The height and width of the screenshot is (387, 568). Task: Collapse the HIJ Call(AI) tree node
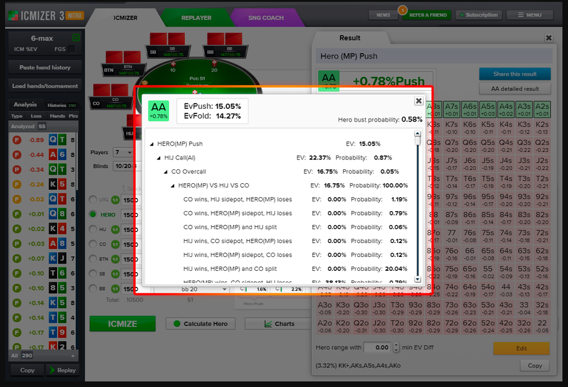point(159,158)
